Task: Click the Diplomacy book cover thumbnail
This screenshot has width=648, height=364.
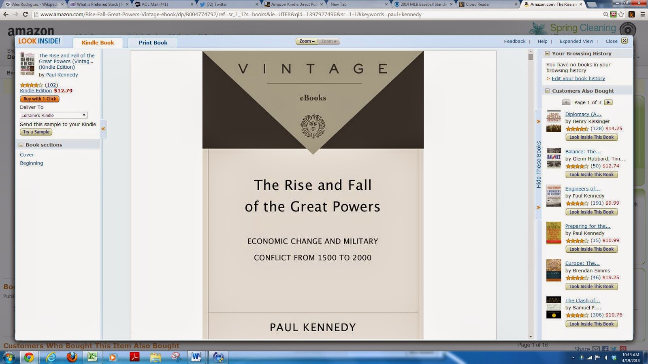Action: [x=554, y=121]
